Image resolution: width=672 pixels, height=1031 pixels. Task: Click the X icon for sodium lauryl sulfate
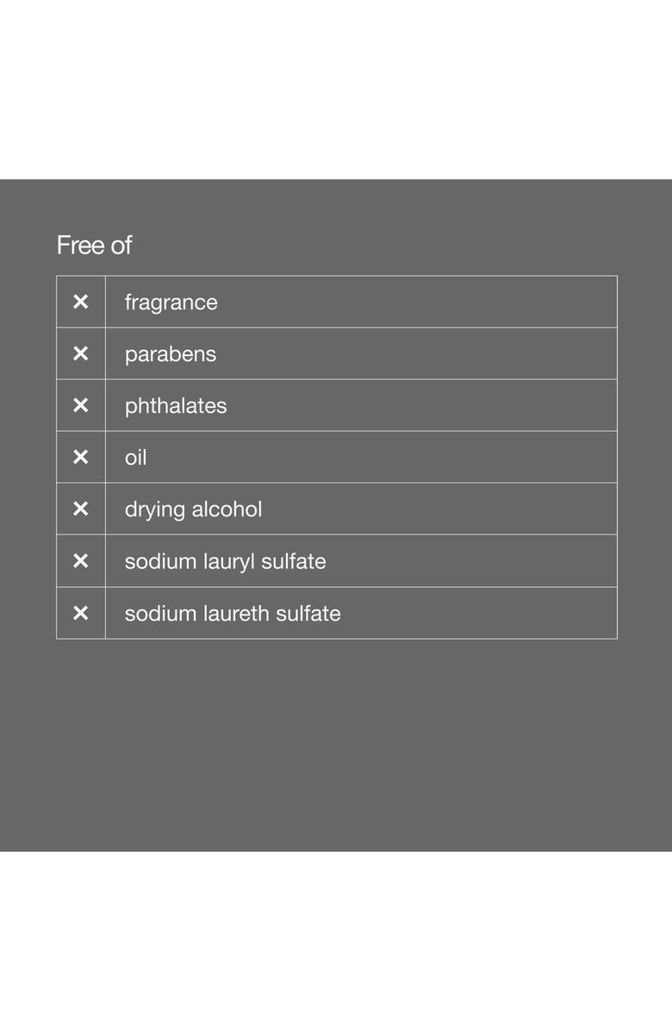point(80,561)
